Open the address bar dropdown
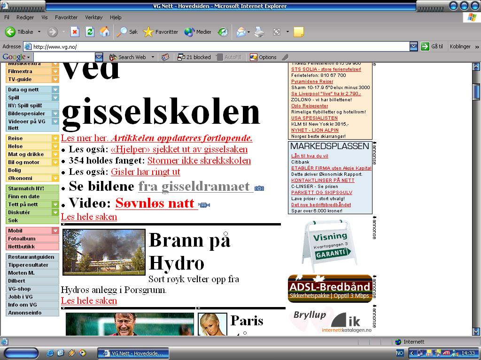The image size is (481, 360). (413, 46)
